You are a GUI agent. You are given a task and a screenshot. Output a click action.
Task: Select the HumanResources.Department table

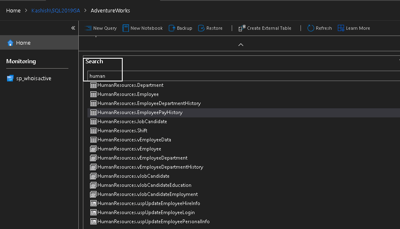[130, 85]
